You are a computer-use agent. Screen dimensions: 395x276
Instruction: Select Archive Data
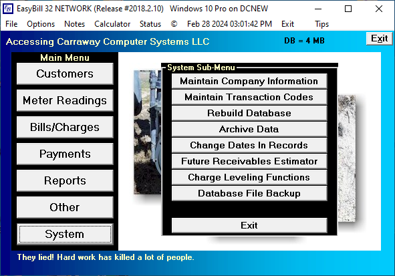coord(249,129)
